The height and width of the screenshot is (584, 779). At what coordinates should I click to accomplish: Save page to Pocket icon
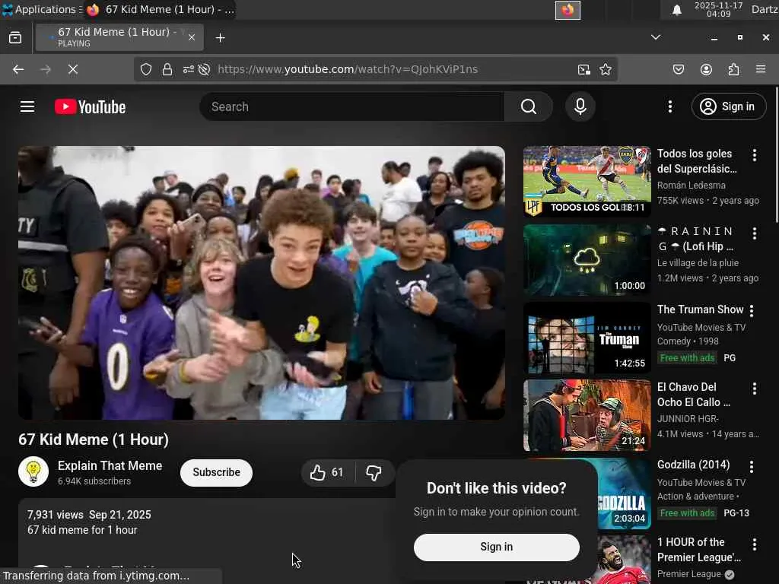coord(678,69)
